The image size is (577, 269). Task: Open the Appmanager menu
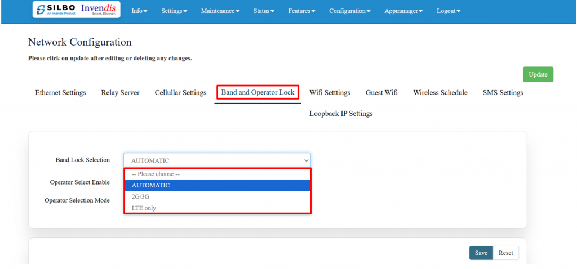[403, 11]
